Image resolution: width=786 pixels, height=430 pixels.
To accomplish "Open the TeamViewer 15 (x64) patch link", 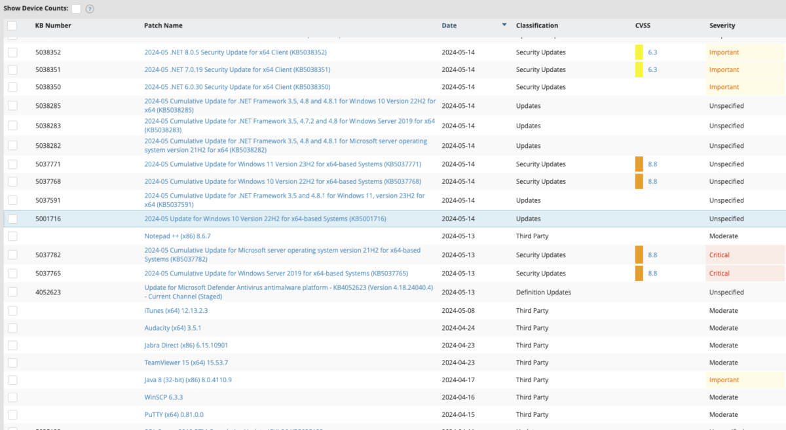I will [186, 363].
